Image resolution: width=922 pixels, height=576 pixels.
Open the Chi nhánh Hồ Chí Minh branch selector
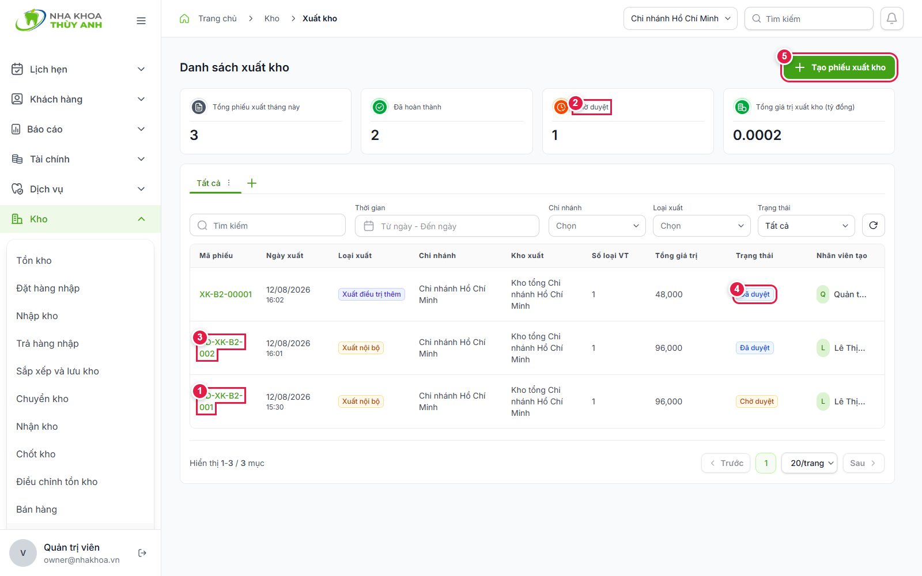681,18
